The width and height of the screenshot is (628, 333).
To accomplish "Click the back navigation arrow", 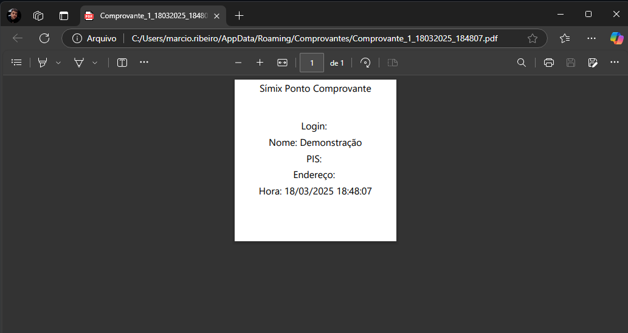I will coord(18,38).
